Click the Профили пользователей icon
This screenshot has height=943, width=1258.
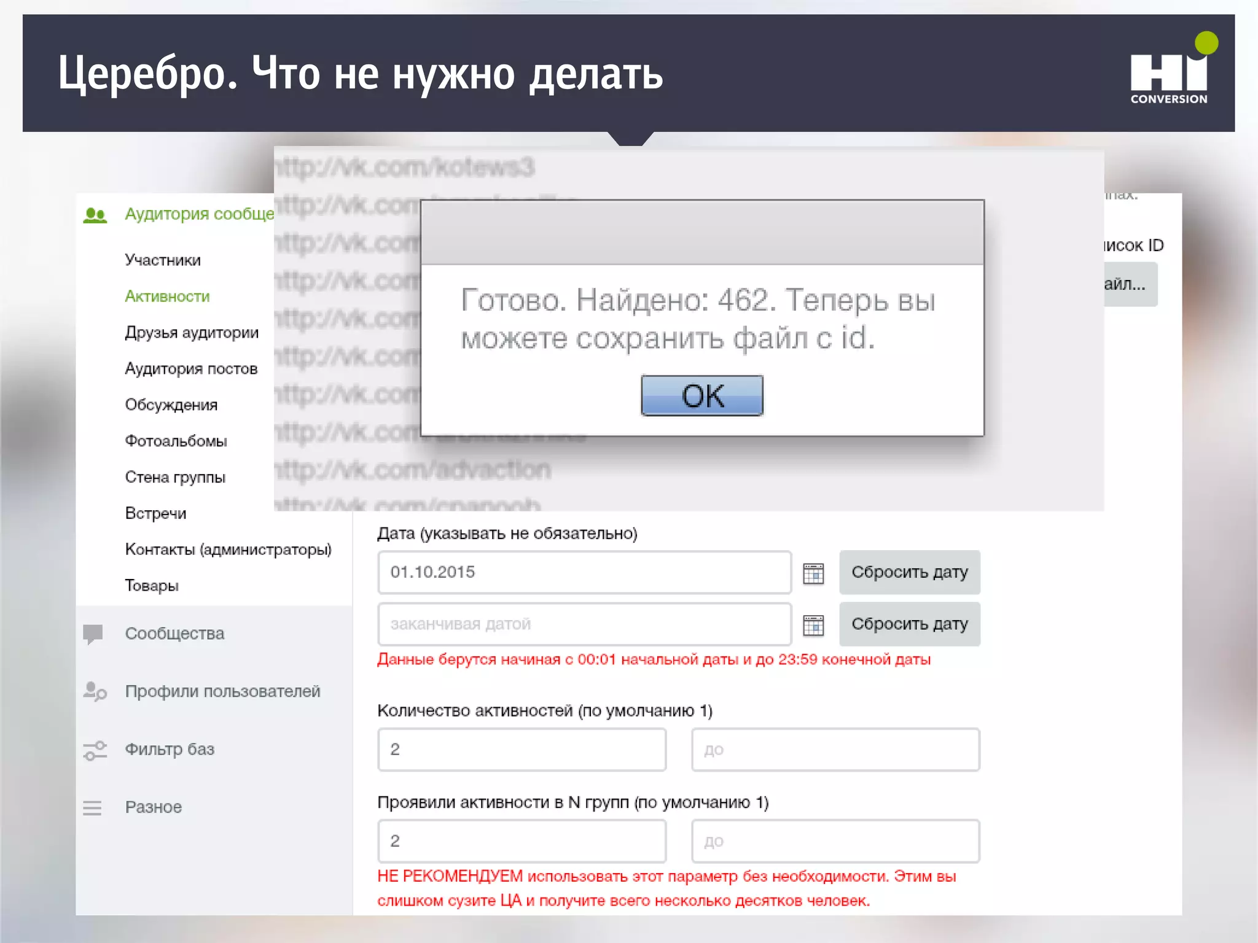pos(95,691)
